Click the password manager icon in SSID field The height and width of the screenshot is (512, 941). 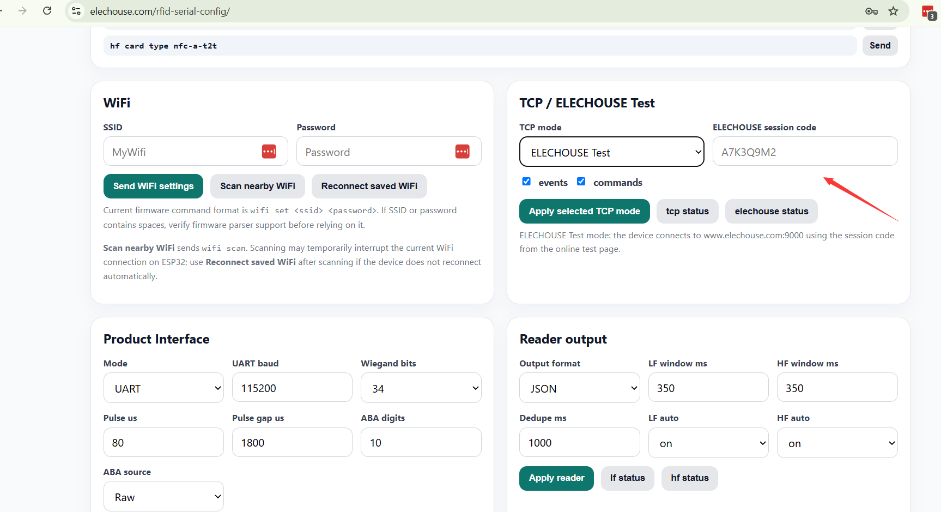(x=269, y=152)
